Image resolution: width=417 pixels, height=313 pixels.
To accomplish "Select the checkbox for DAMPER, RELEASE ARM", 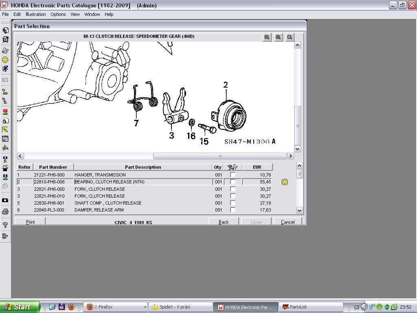I will 233,210.
